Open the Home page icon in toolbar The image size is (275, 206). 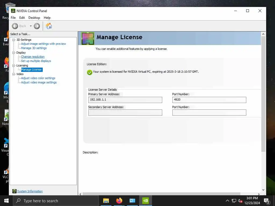(49, 26)
